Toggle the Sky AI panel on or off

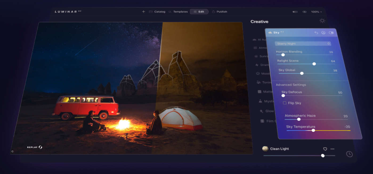click(331, 32)
